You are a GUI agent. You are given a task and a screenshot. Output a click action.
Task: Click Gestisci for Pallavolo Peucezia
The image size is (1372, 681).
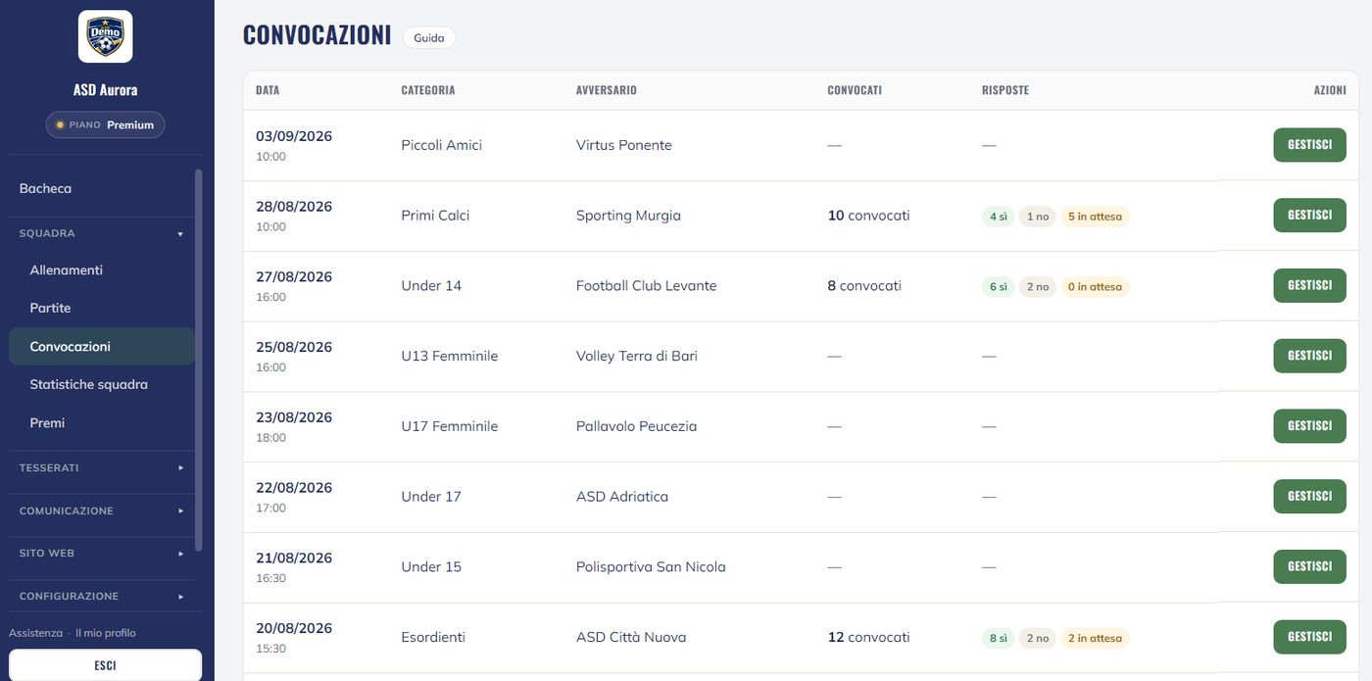pos(1309,426)
